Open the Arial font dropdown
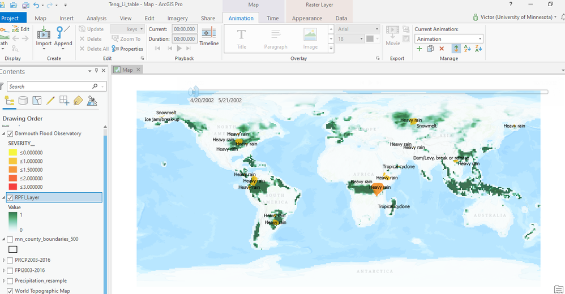 [x=358, y=29]
